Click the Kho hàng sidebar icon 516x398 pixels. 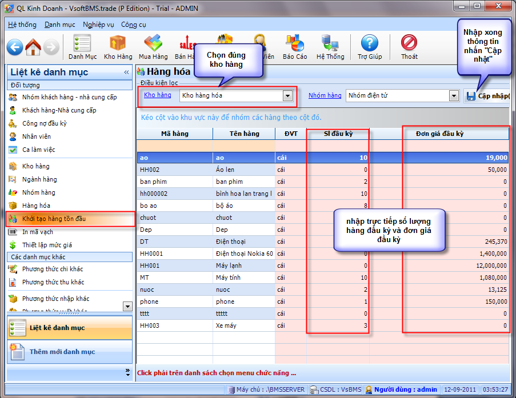pos(13,166)
